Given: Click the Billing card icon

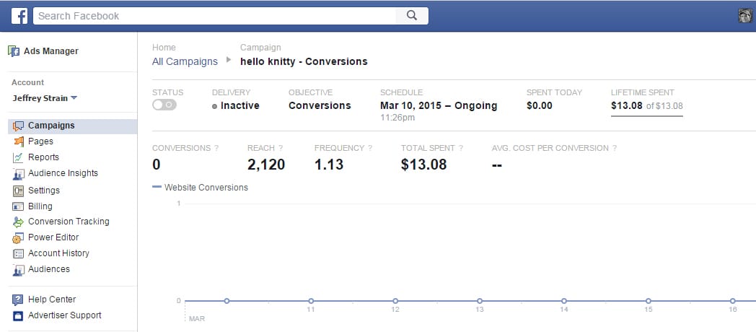Looking at the screenshot, I should pos(18,206).
